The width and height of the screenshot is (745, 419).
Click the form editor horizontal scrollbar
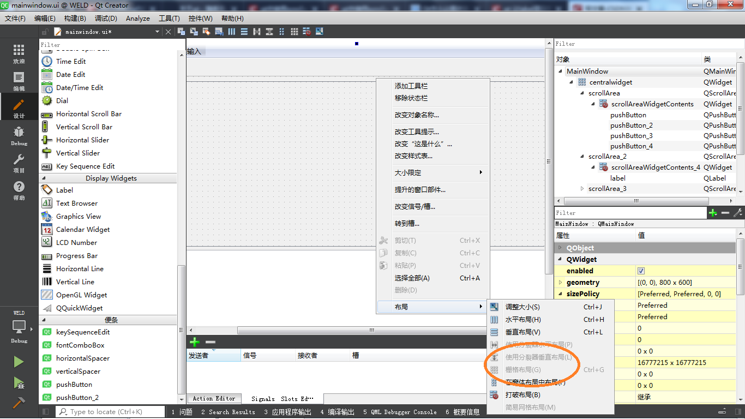371,330
